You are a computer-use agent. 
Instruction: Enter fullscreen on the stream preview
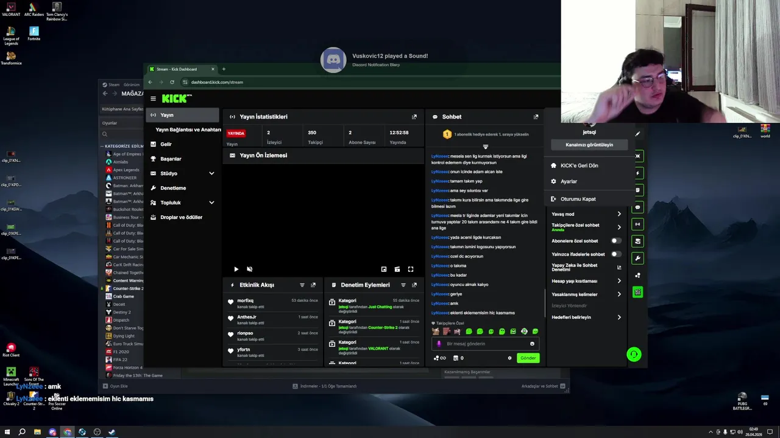coord(411,269)
